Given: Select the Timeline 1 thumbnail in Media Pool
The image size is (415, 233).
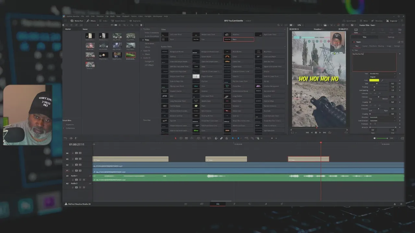Looking at the screenshot, I should [90, 64].
